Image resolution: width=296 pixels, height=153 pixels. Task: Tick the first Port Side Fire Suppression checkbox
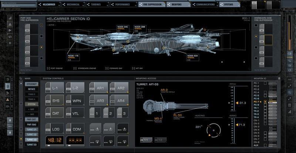(x=41, y=25)
